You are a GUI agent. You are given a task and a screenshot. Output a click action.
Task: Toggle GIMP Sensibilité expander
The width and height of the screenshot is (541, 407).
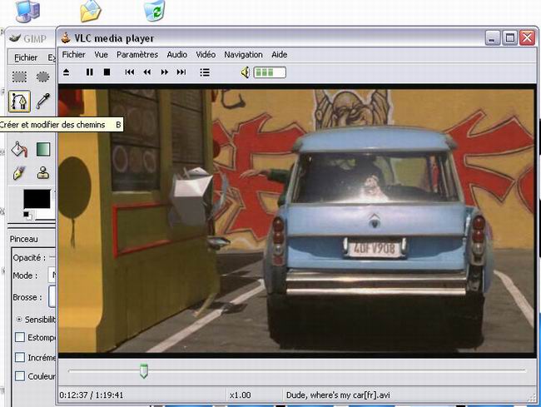pos(19,320)
